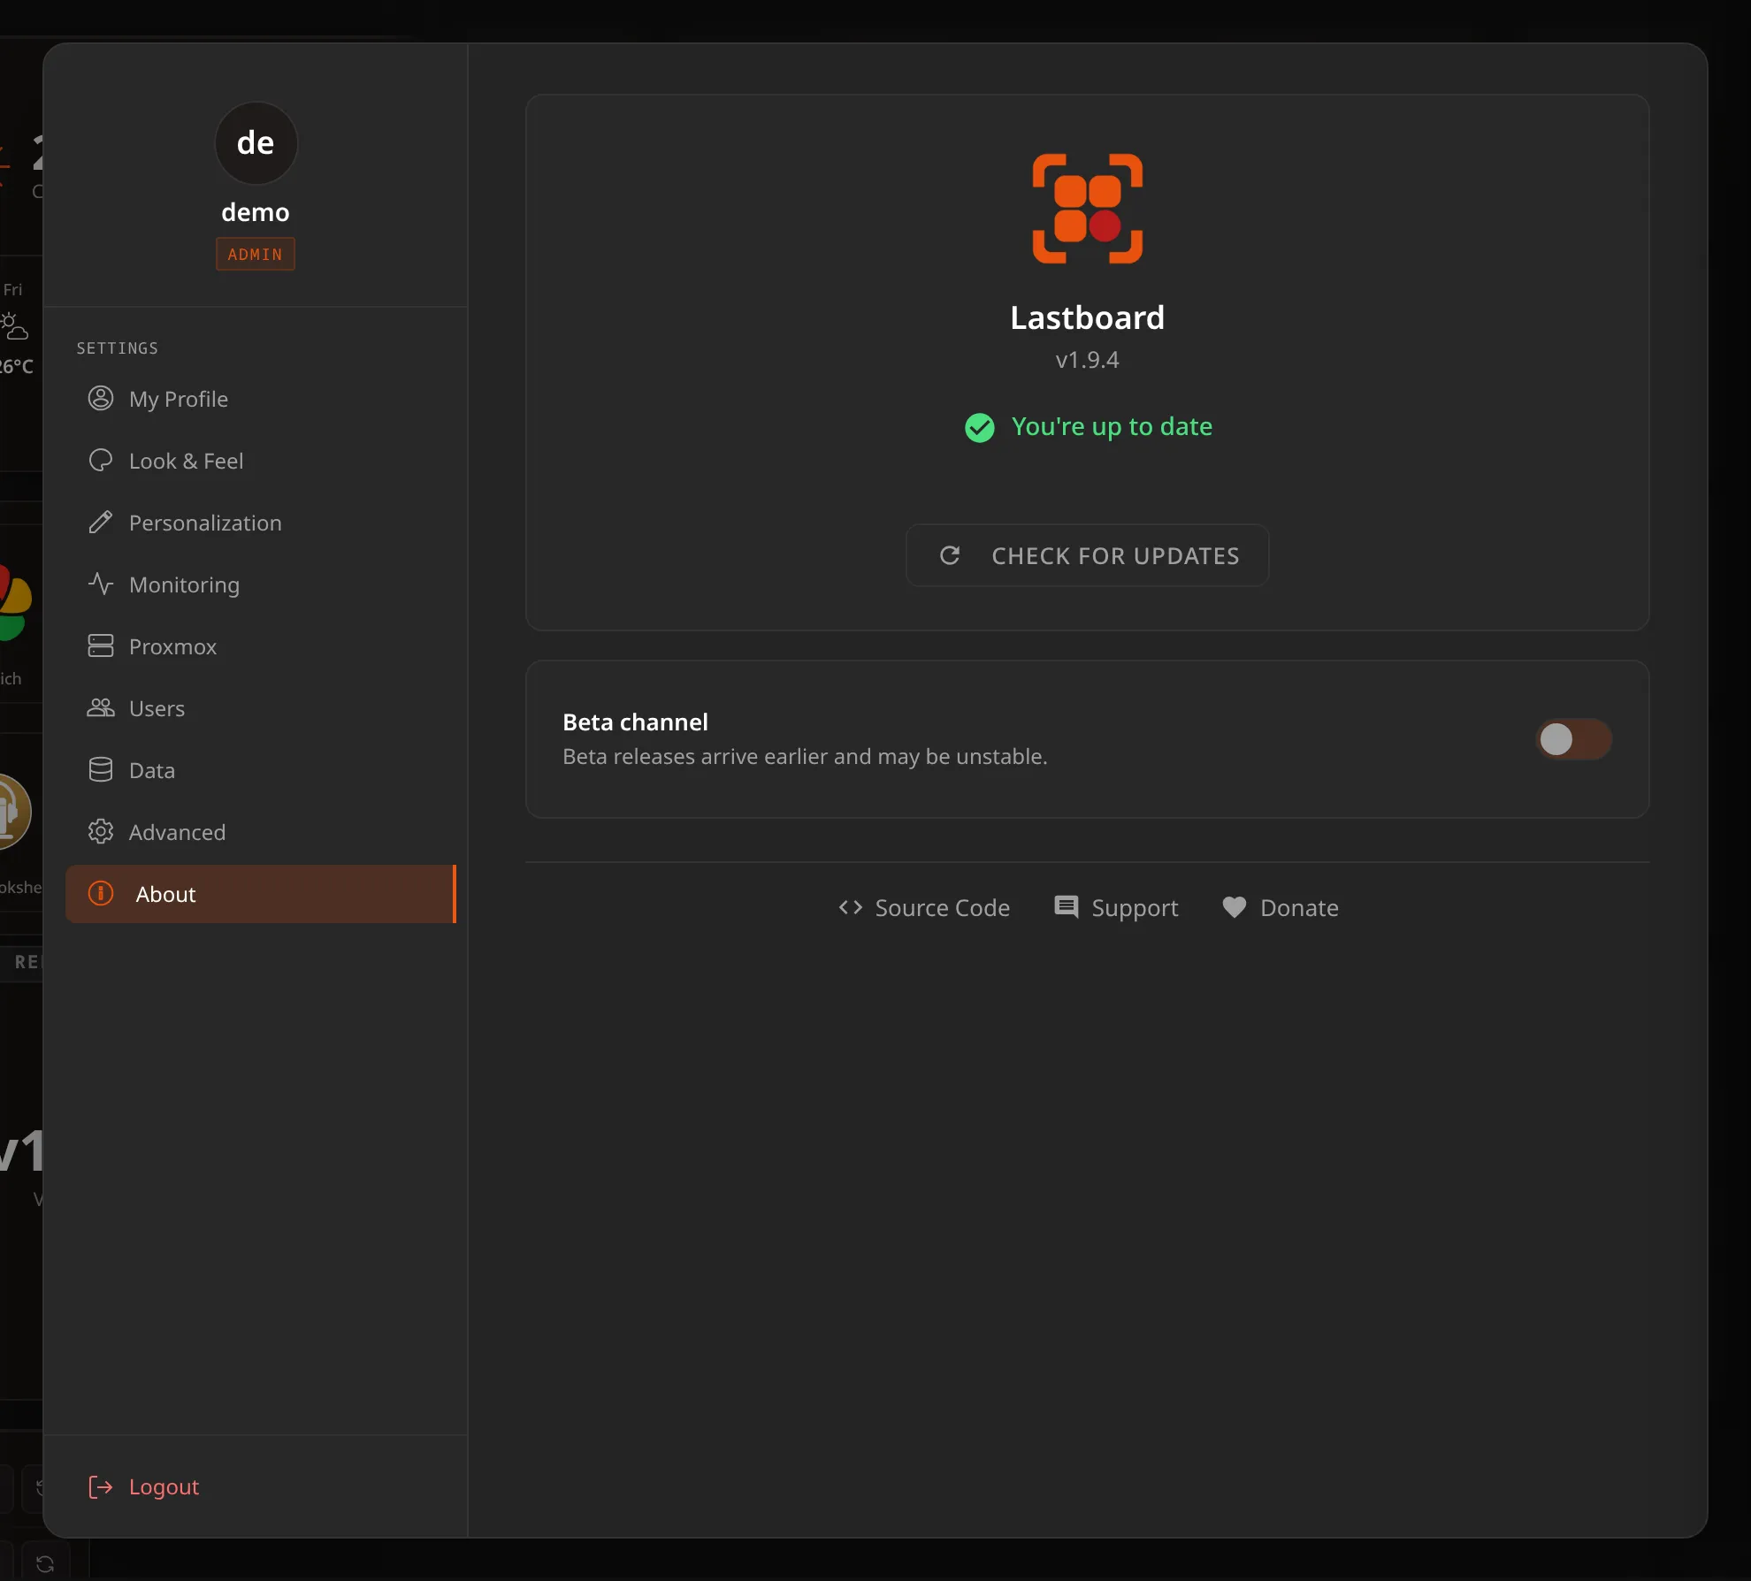Click the Advanced gear icon
The image size is (1751, 1581).
(101, 832)
